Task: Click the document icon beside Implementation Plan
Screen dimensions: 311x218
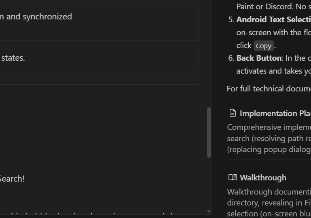Action: point(233,113)
